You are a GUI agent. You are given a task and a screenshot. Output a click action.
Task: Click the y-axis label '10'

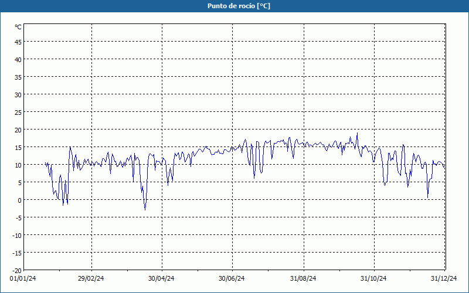18,165
